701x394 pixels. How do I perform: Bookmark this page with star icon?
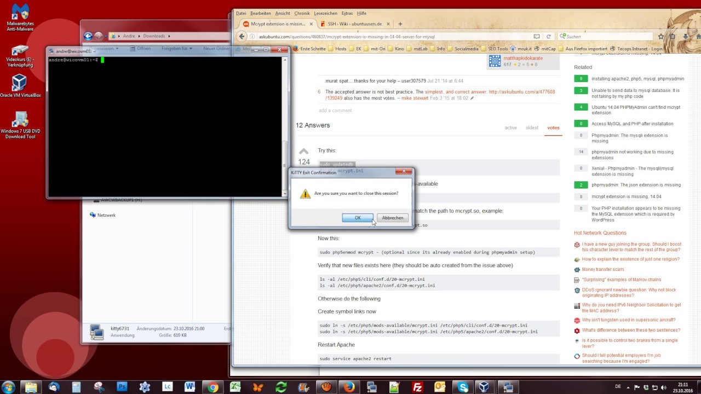pyautogui.click(x=661, y=37)
